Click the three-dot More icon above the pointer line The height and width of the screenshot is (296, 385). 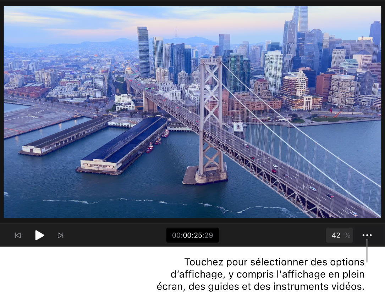367,235
